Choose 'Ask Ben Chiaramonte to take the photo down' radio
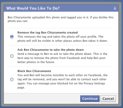 pos(12,56)
